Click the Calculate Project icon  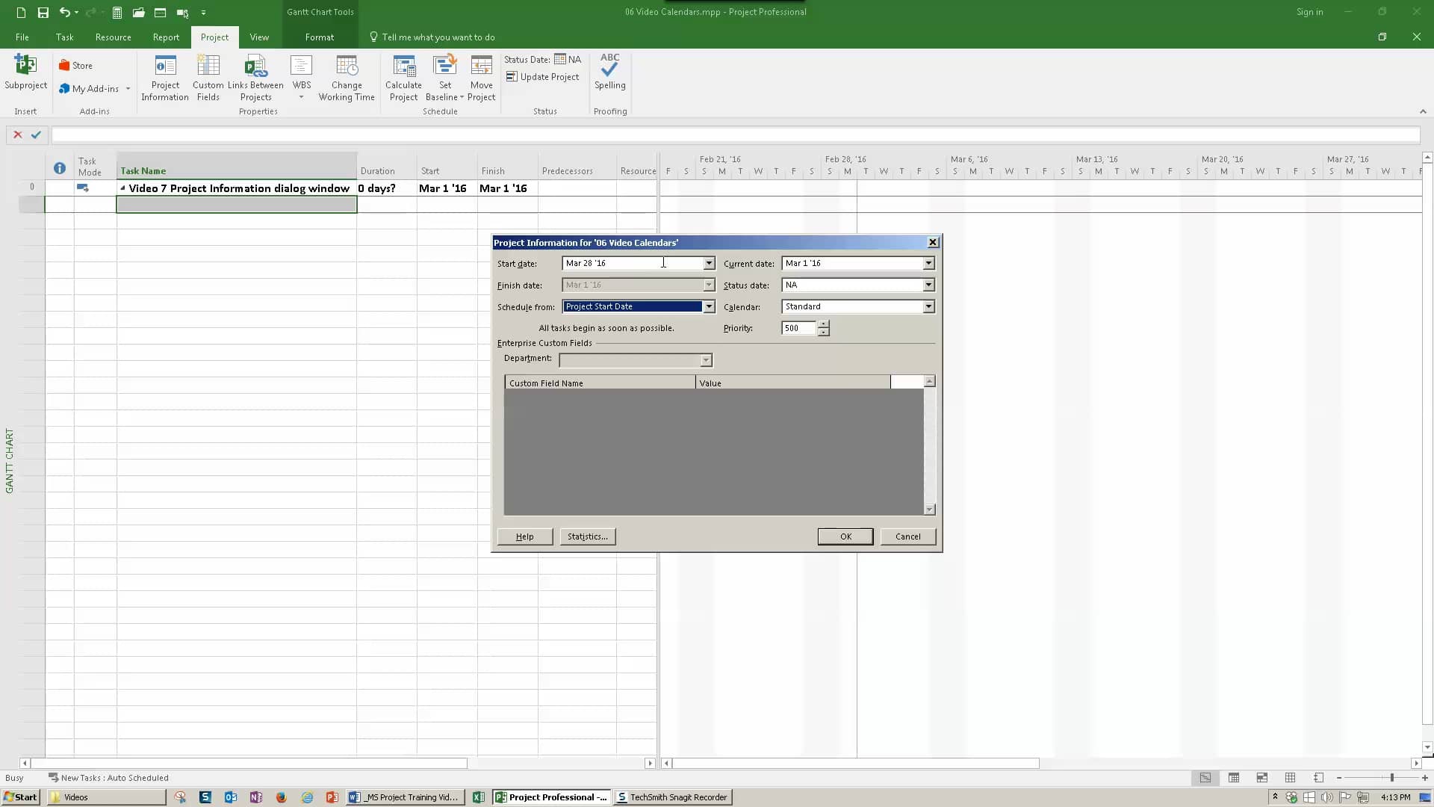coord(403,78)
